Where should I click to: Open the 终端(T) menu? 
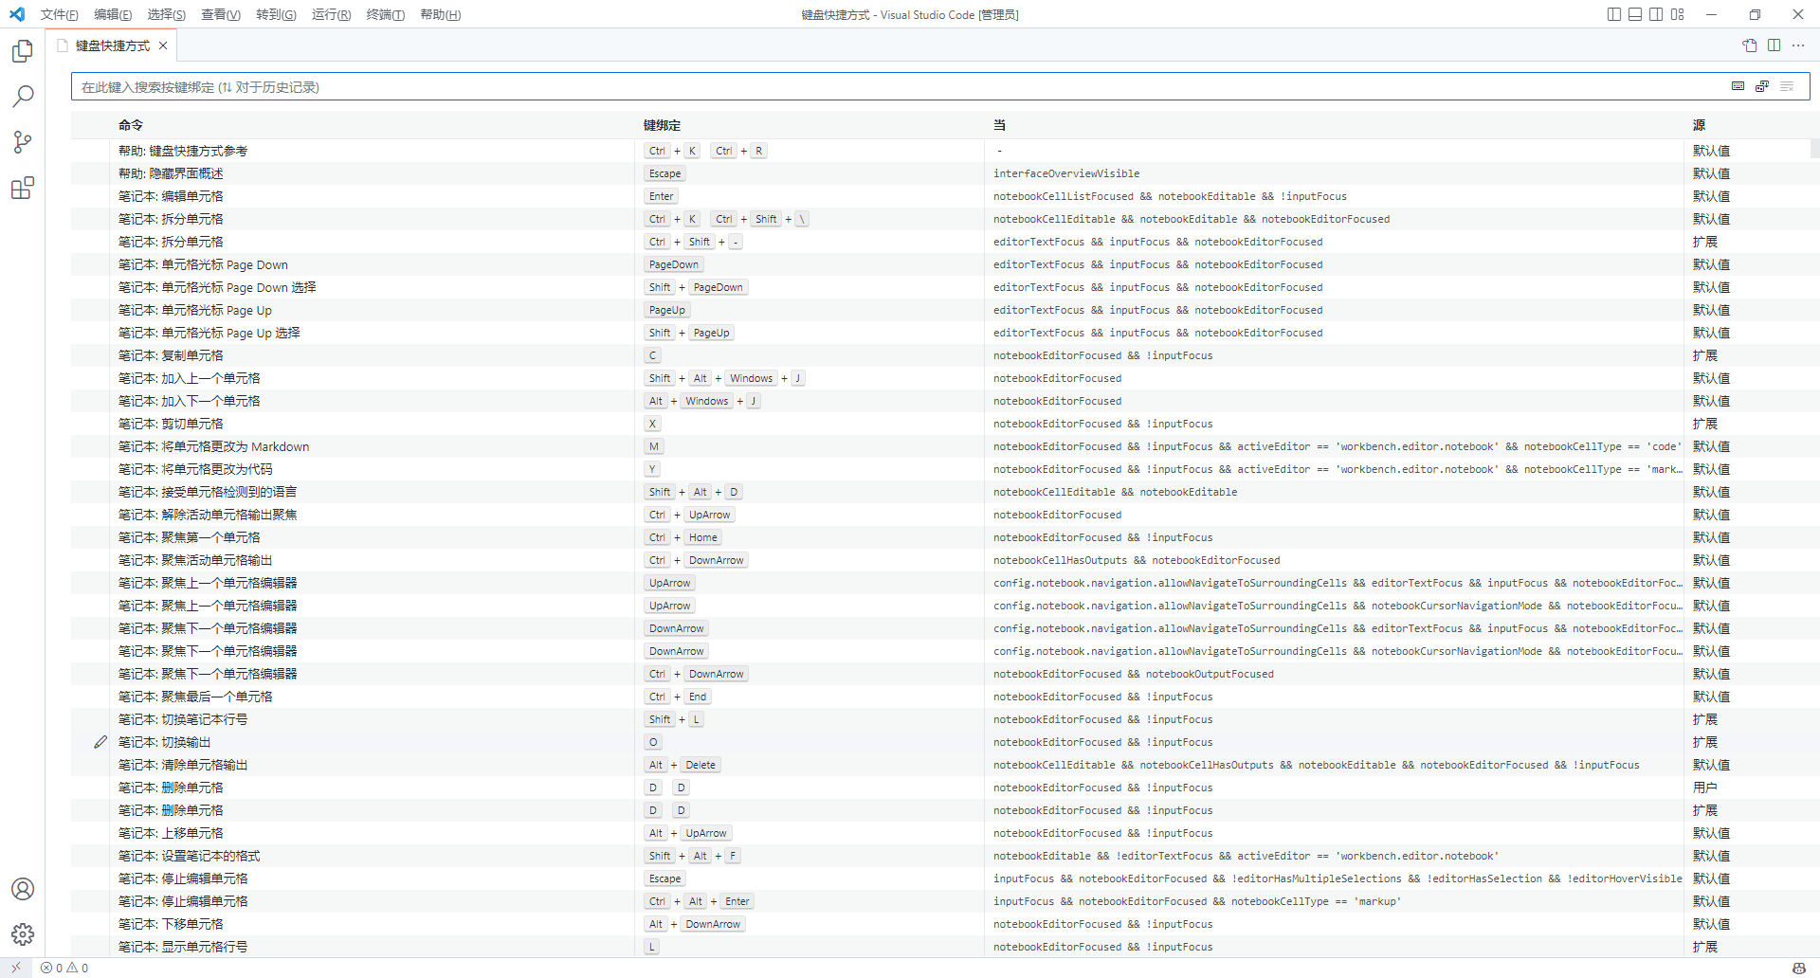[x=385, y=14]
